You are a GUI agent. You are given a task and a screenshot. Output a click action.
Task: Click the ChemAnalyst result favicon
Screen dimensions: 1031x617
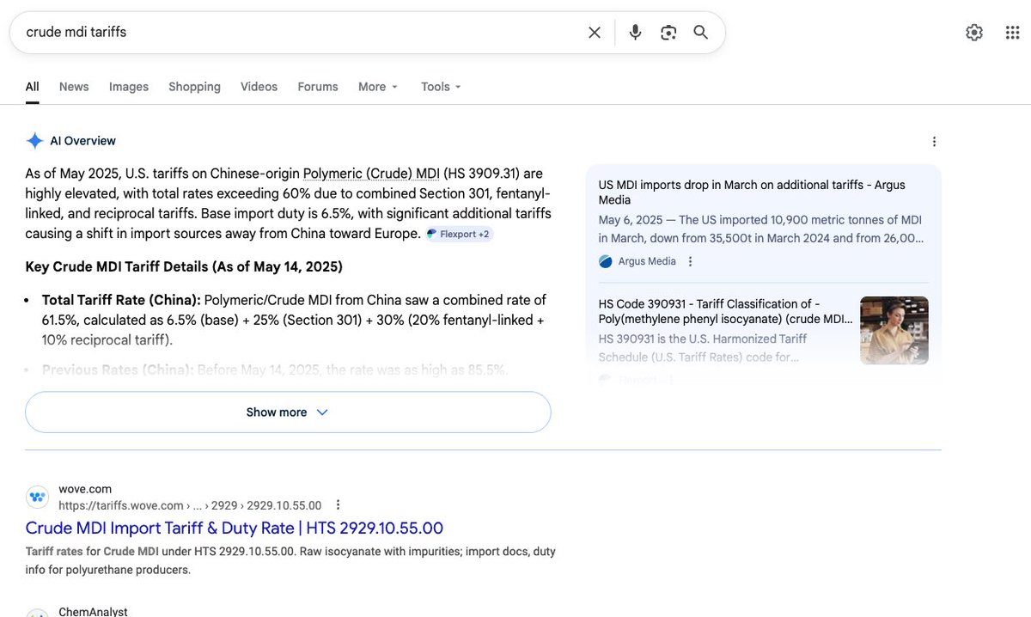tap(38, 614)
